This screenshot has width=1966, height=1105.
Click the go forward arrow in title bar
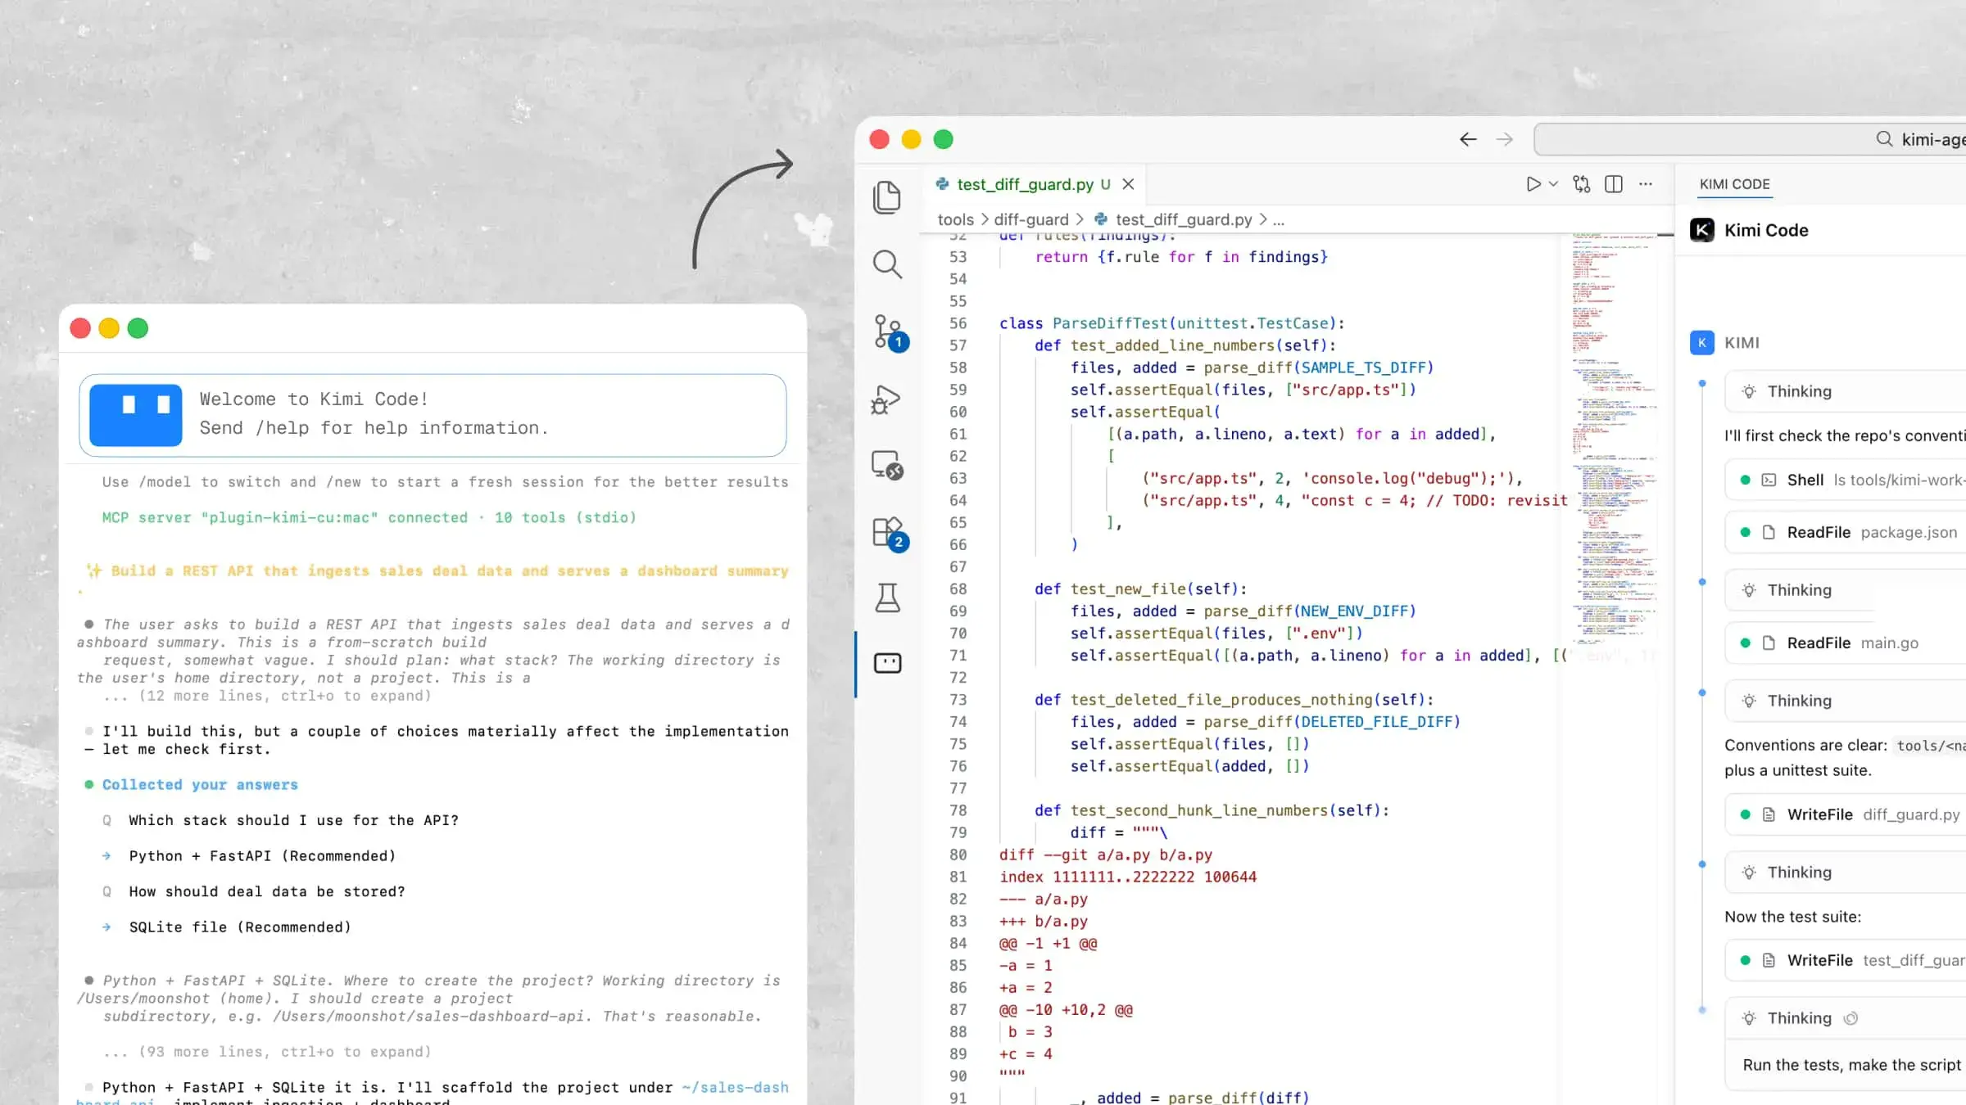pyautogui.click(x=1505, y=139)
